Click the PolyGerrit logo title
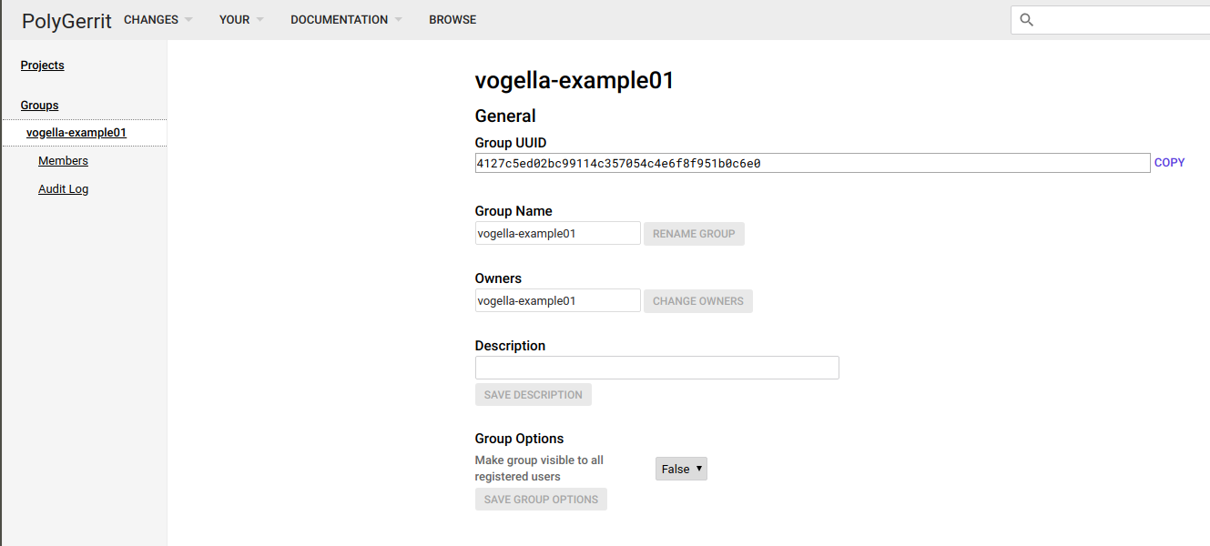Image resolution: width=1210 pixels, height=546 pixels. coord(66,21)
